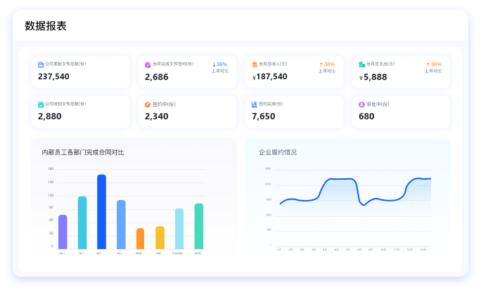Click the value 680 under 审批中
This screenshot has height=292, width=481.
click(366, 117)
